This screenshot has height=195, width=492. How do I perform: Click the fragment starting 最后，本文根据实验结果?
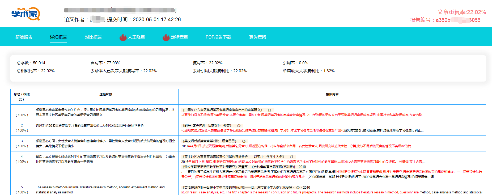105,159
